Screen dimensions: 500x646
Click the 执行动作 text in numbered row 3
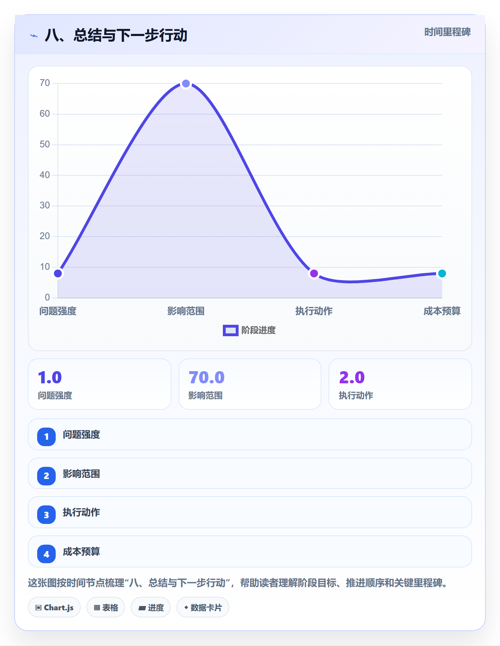click(81, 513)
